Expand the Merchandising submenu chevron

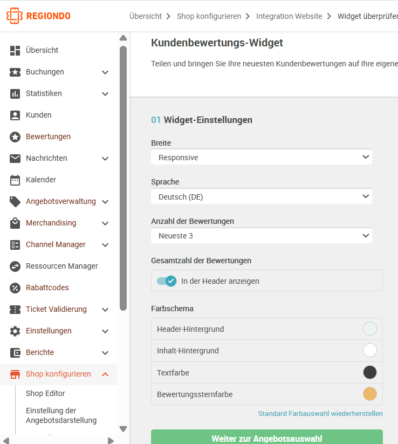pos(105,223)
